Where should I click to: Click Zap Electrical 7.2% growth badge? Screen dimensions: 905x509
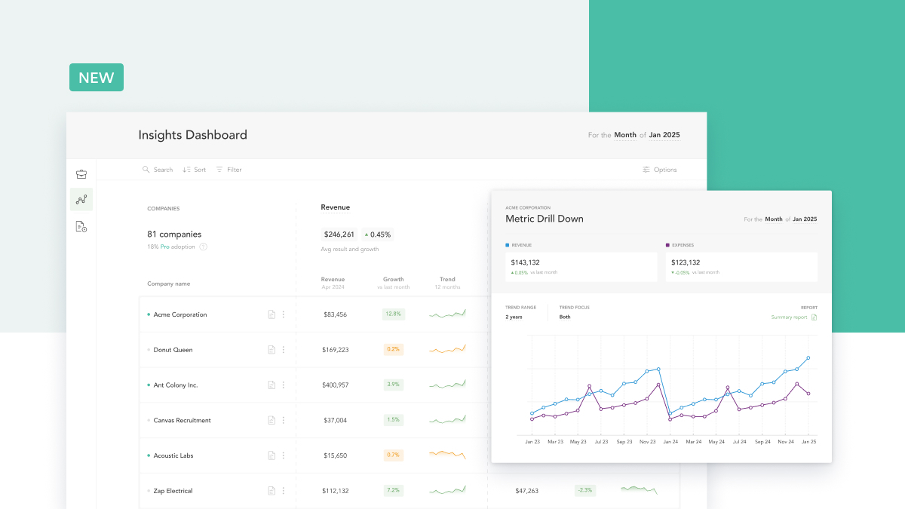click(393, 490)
